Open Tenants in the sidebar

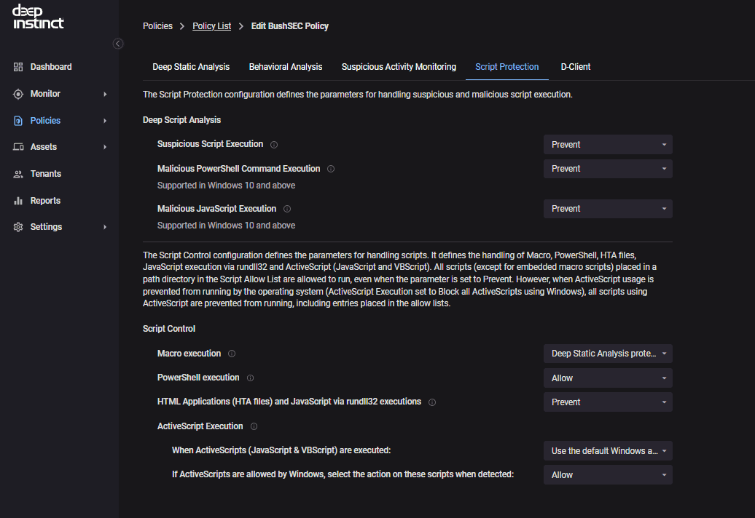coord(46,174)
